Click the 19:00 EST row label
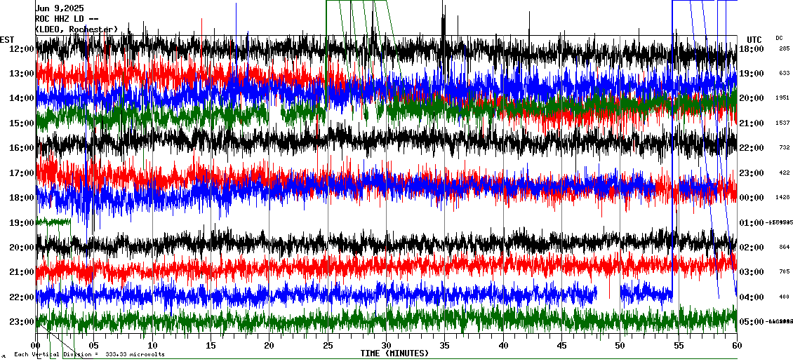This screenshot has height=364, width=793. 22,223
